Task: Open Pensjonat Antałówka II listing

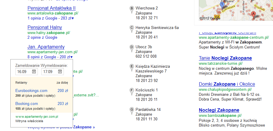Action: click(51, 8)
